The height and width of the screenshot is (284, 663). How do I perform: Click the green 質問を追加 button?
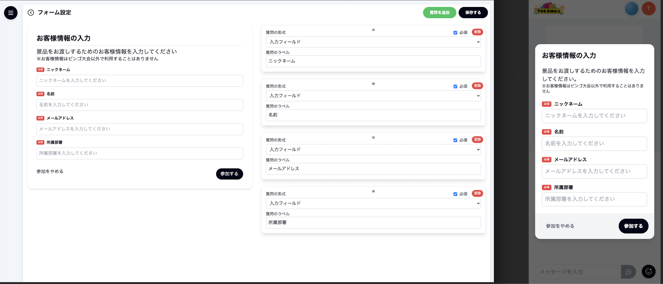[439, 13]
